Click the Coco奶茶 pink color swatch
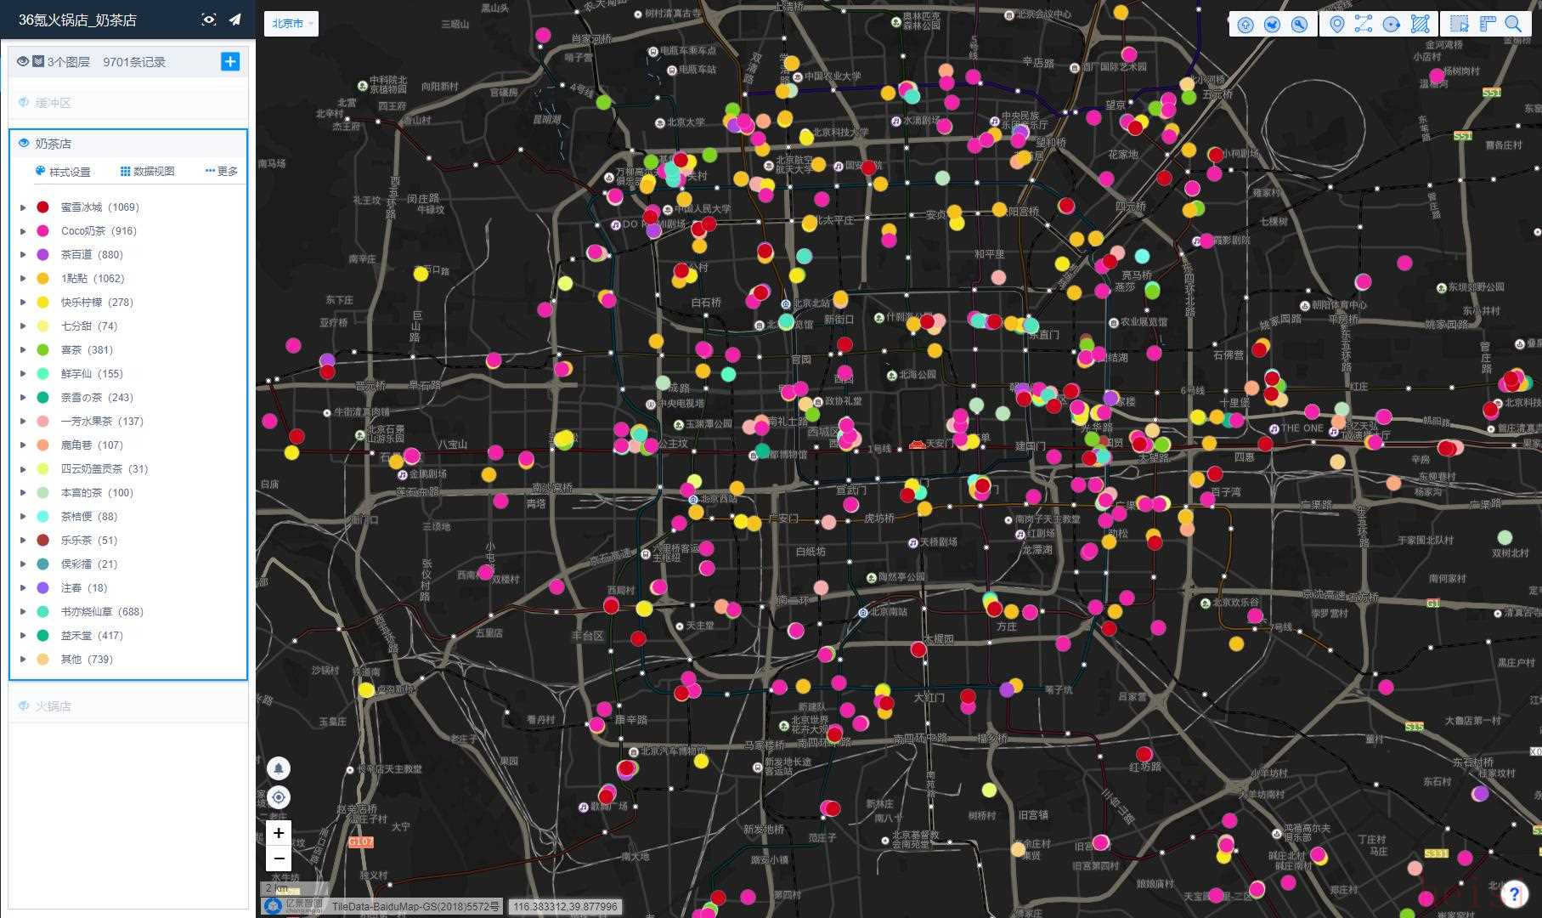Screen dimensions: 1542x918 pos(42,231)
